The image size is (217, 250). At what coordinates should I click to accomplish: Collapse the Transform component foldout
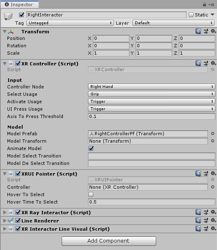pyautogui.click(x=5, y=32)
